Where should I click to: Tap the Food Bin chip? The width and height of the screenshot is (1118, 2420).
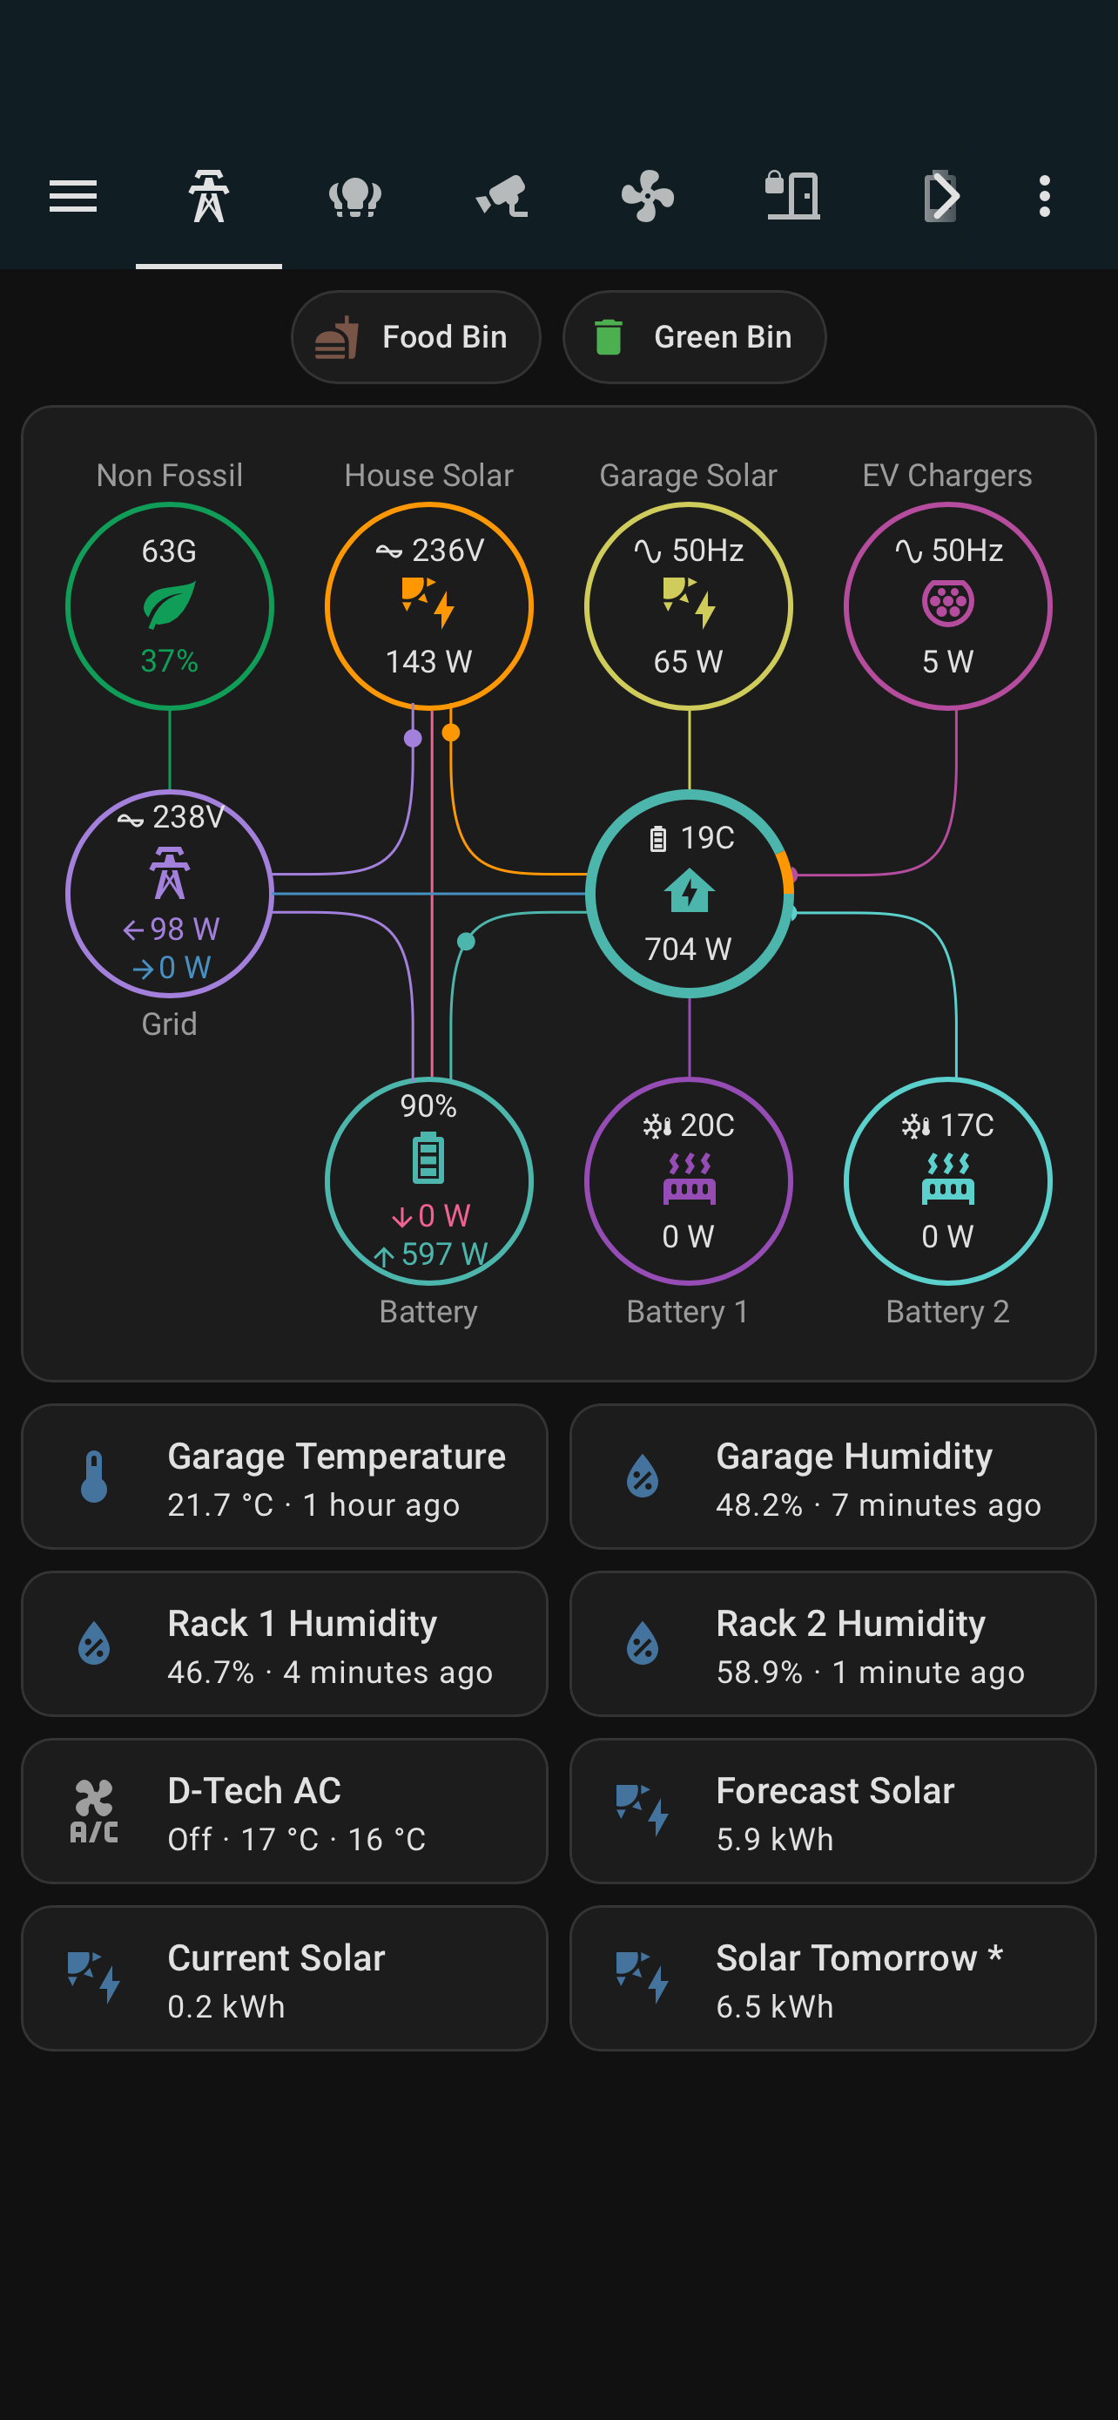point(416,337)
